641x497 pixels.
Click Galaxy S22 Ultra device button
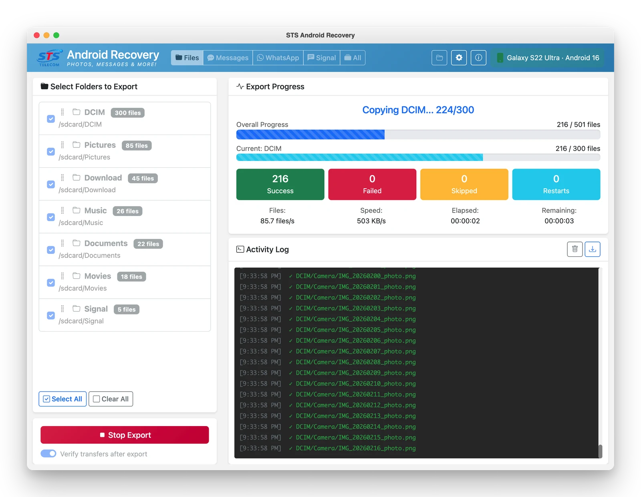coord(548,58)
